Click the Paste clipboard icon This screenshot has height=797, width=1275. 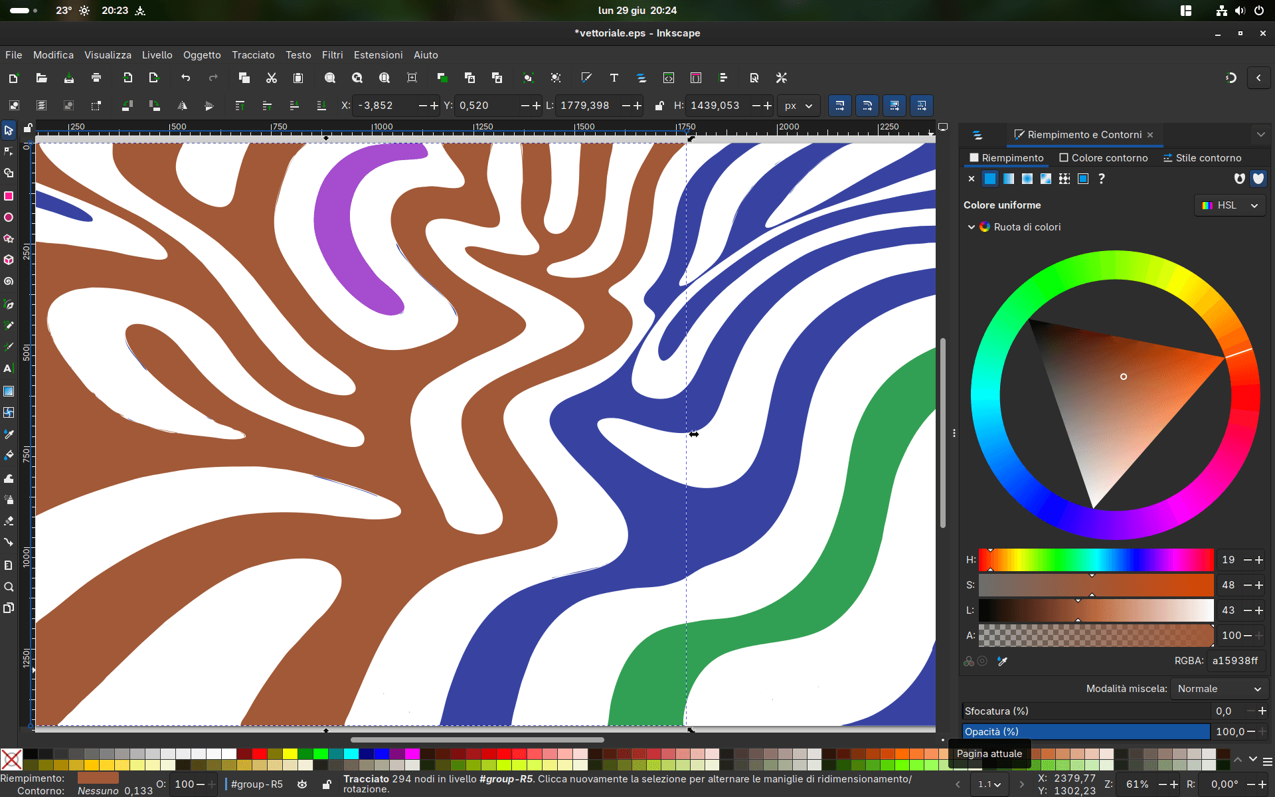(x=298, y=78)
